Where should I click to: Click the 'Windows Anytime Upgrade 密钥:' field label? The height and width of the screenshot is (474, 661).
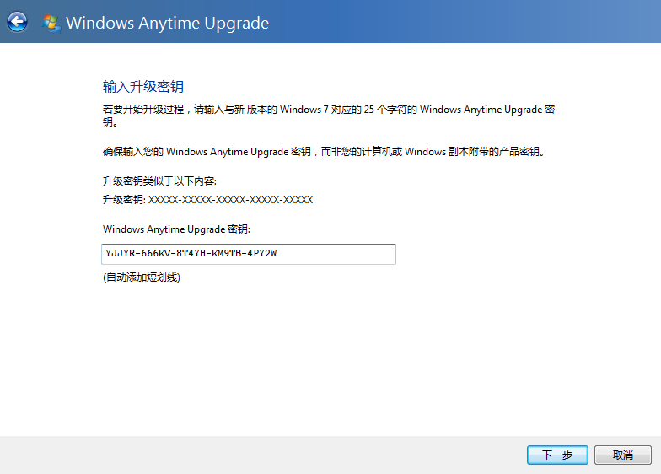(x=177, y=229)
